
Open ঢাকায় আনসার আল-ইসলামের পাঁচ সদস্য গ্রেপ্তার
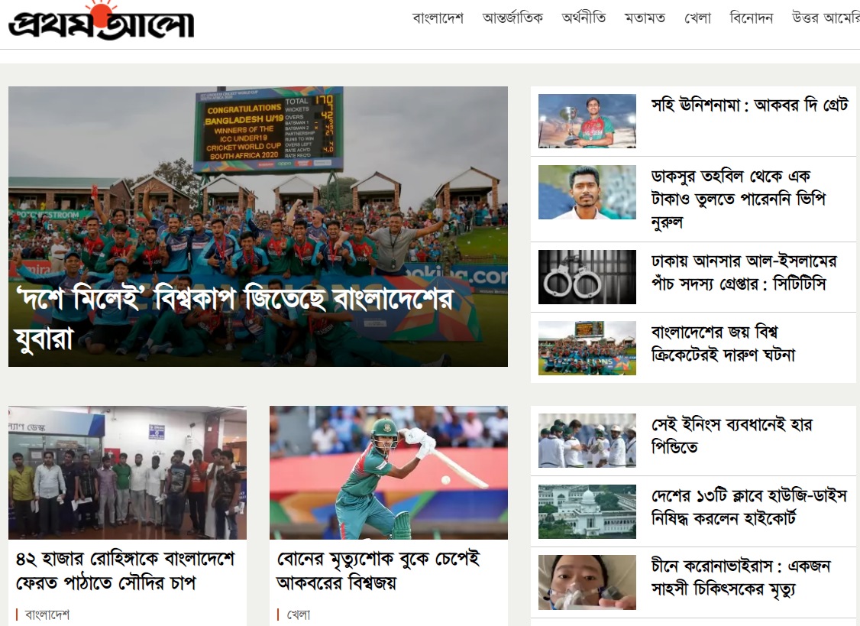tap(744, 272)
